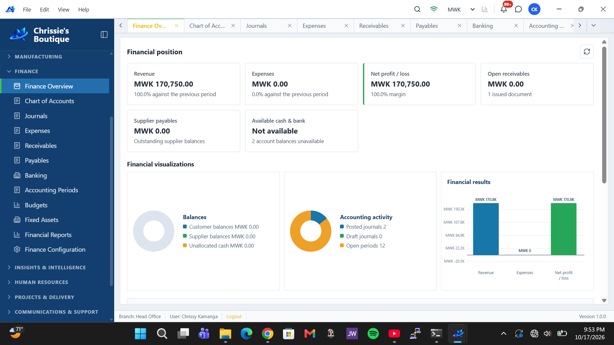Close the Expenses tab
The image size is (614, 345).
click(x=346, y=26)
